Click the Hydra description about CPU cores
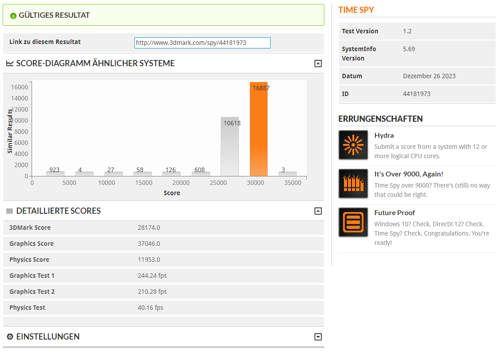Image resolution: width=497 pixels, height=352 pixels. 430,151
